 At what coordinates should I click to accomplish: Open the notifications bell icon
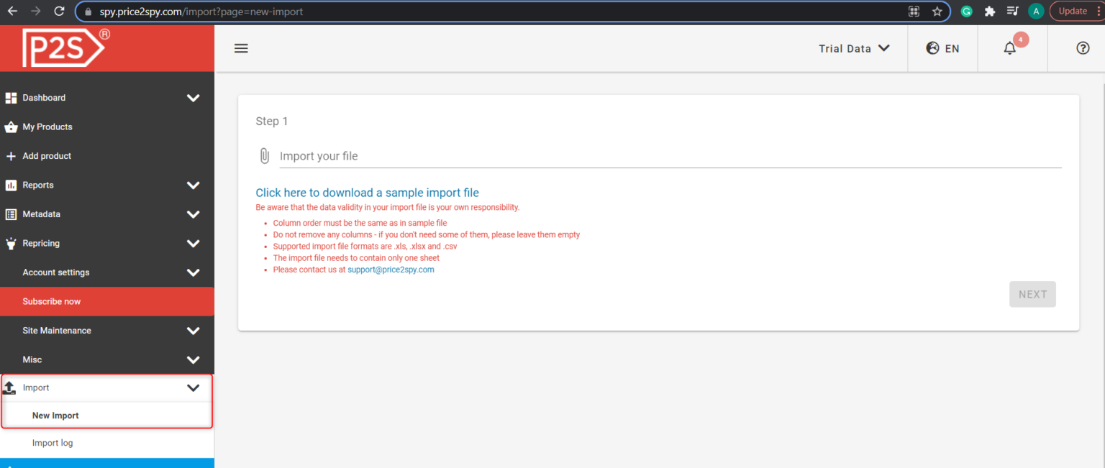(x=1010, y=48)
